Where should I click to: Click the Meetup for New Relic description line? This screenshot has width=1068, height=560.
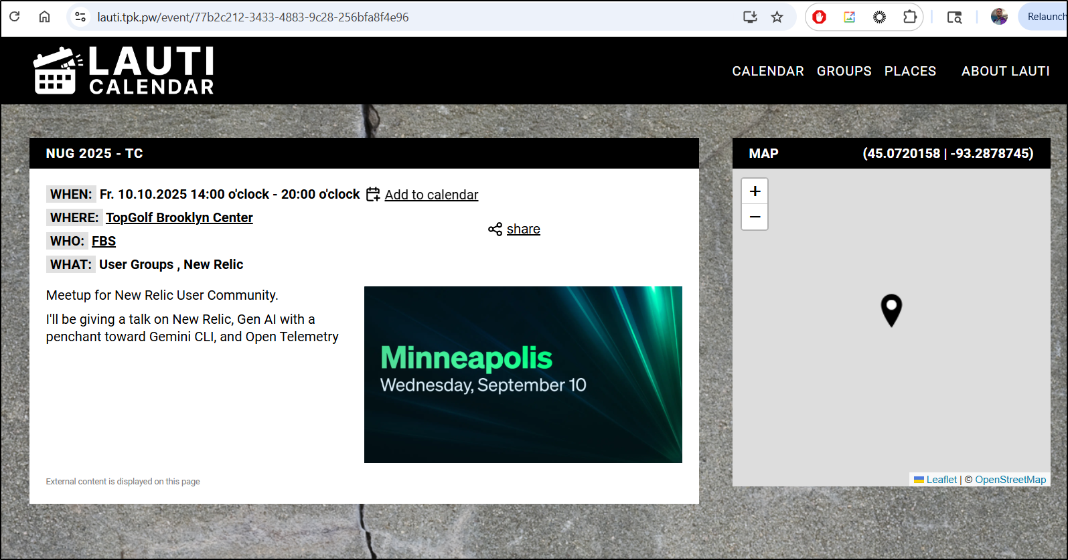(162, 295)
